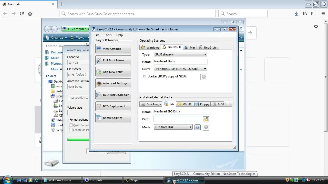This screenshot has width=328, height=184.
Task: Toggle Quick Format checkbox in Format dialog
Action: (x=71, y=125)
